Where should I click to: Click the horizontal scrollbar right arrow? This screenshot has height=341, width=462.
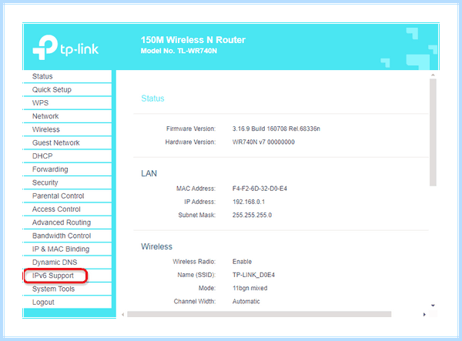pyautogui.click(x=424, y=315)
